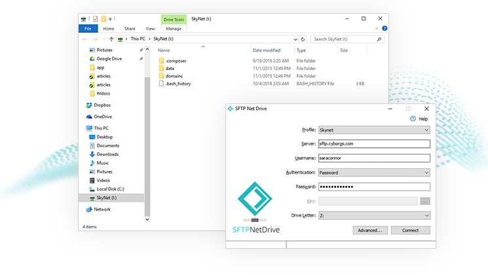Open Google Drive in the sidebar

pyautogui.click(x=109, y=59)
